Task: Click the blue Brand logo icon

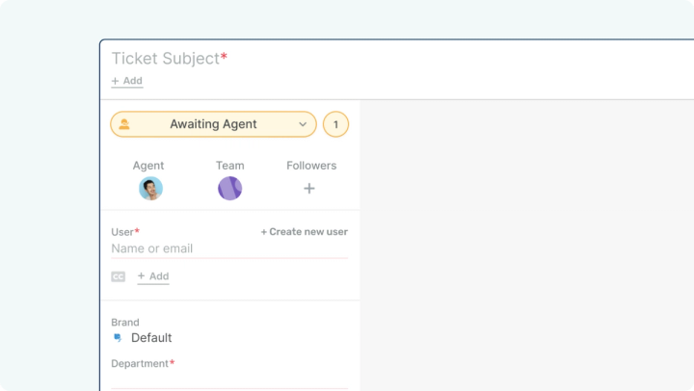Action: (119, 338)
